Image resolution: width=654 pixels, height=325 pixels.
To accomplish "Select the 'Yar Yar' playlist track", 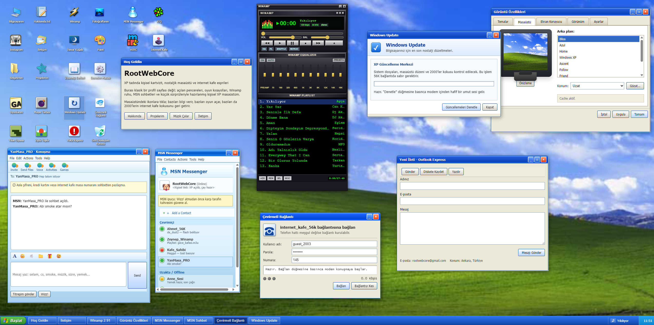I will coord(302,107).
